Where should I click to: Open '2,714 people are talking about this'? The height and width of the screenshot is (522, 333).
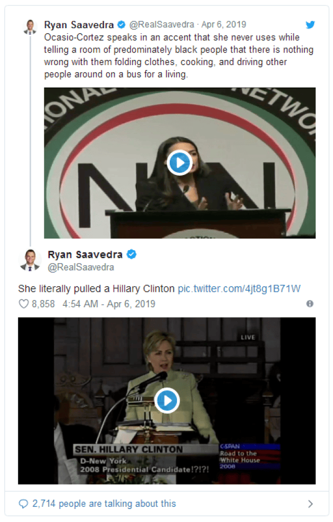[104, 504]
